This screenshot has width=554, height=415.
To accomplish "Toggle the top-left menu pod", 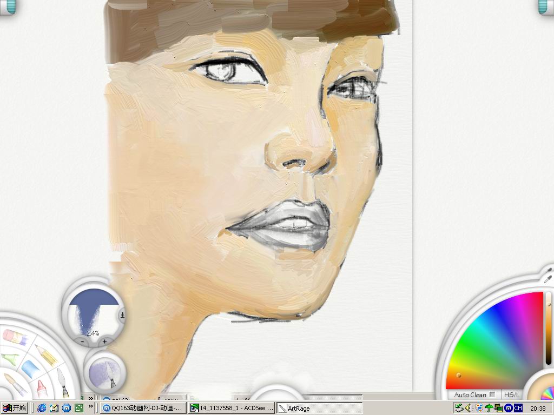I will [8, 6].
